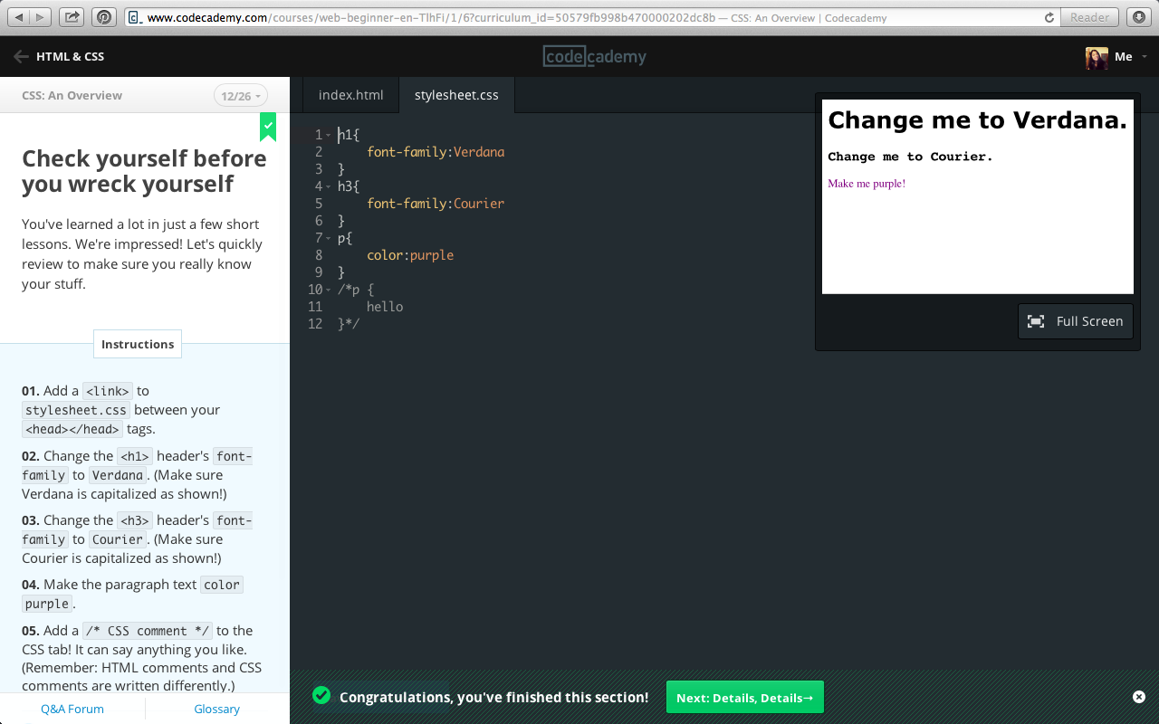Click the Full Screen preview icon
The height and width of the screenshot is (724, 1159).
point(1036,320)
